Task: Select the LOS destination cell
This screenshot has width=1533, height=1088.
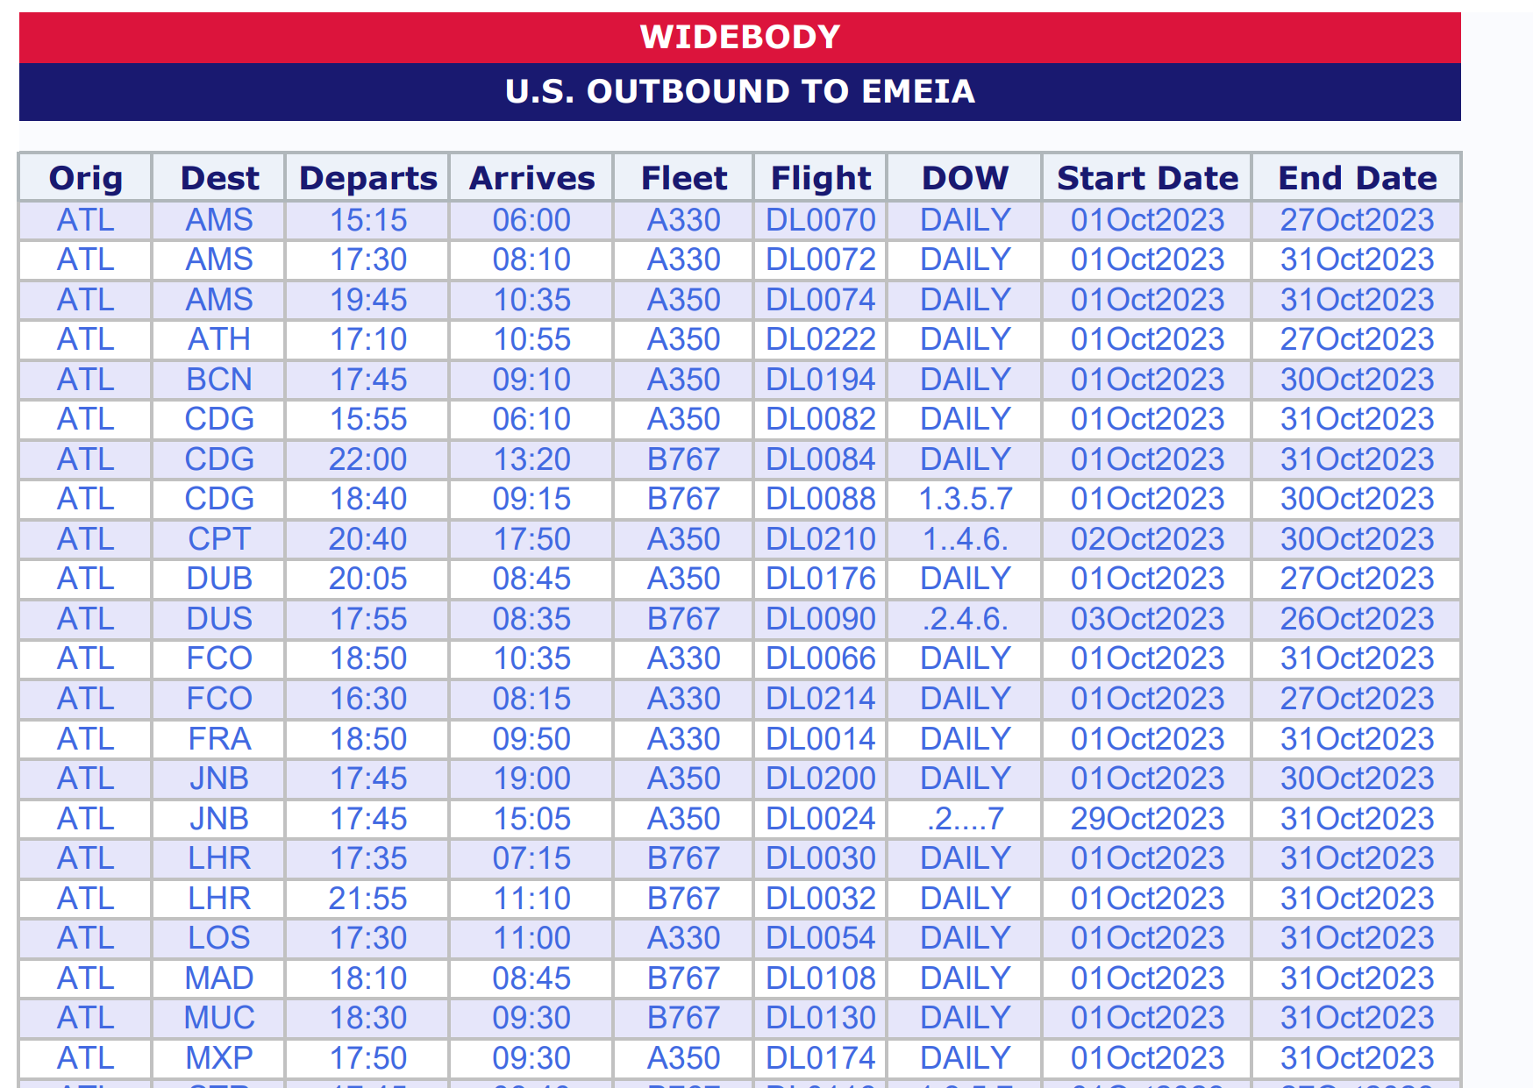Action: point(219,938)
